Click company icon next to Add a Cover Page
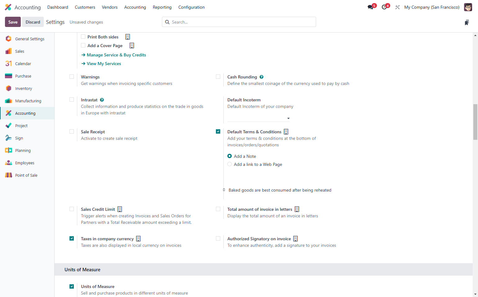 (x=132, y=46)
